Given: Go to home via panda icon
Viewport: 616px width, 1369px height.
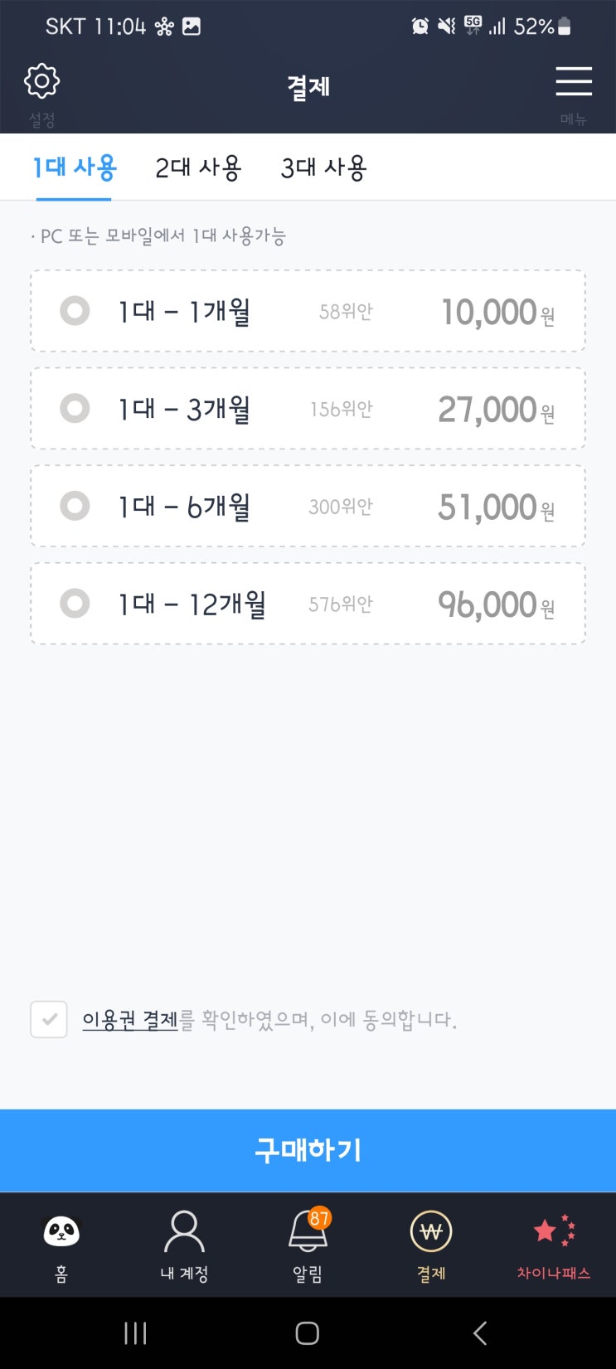Looking at the screenshot, I should tap(61, 1232).
